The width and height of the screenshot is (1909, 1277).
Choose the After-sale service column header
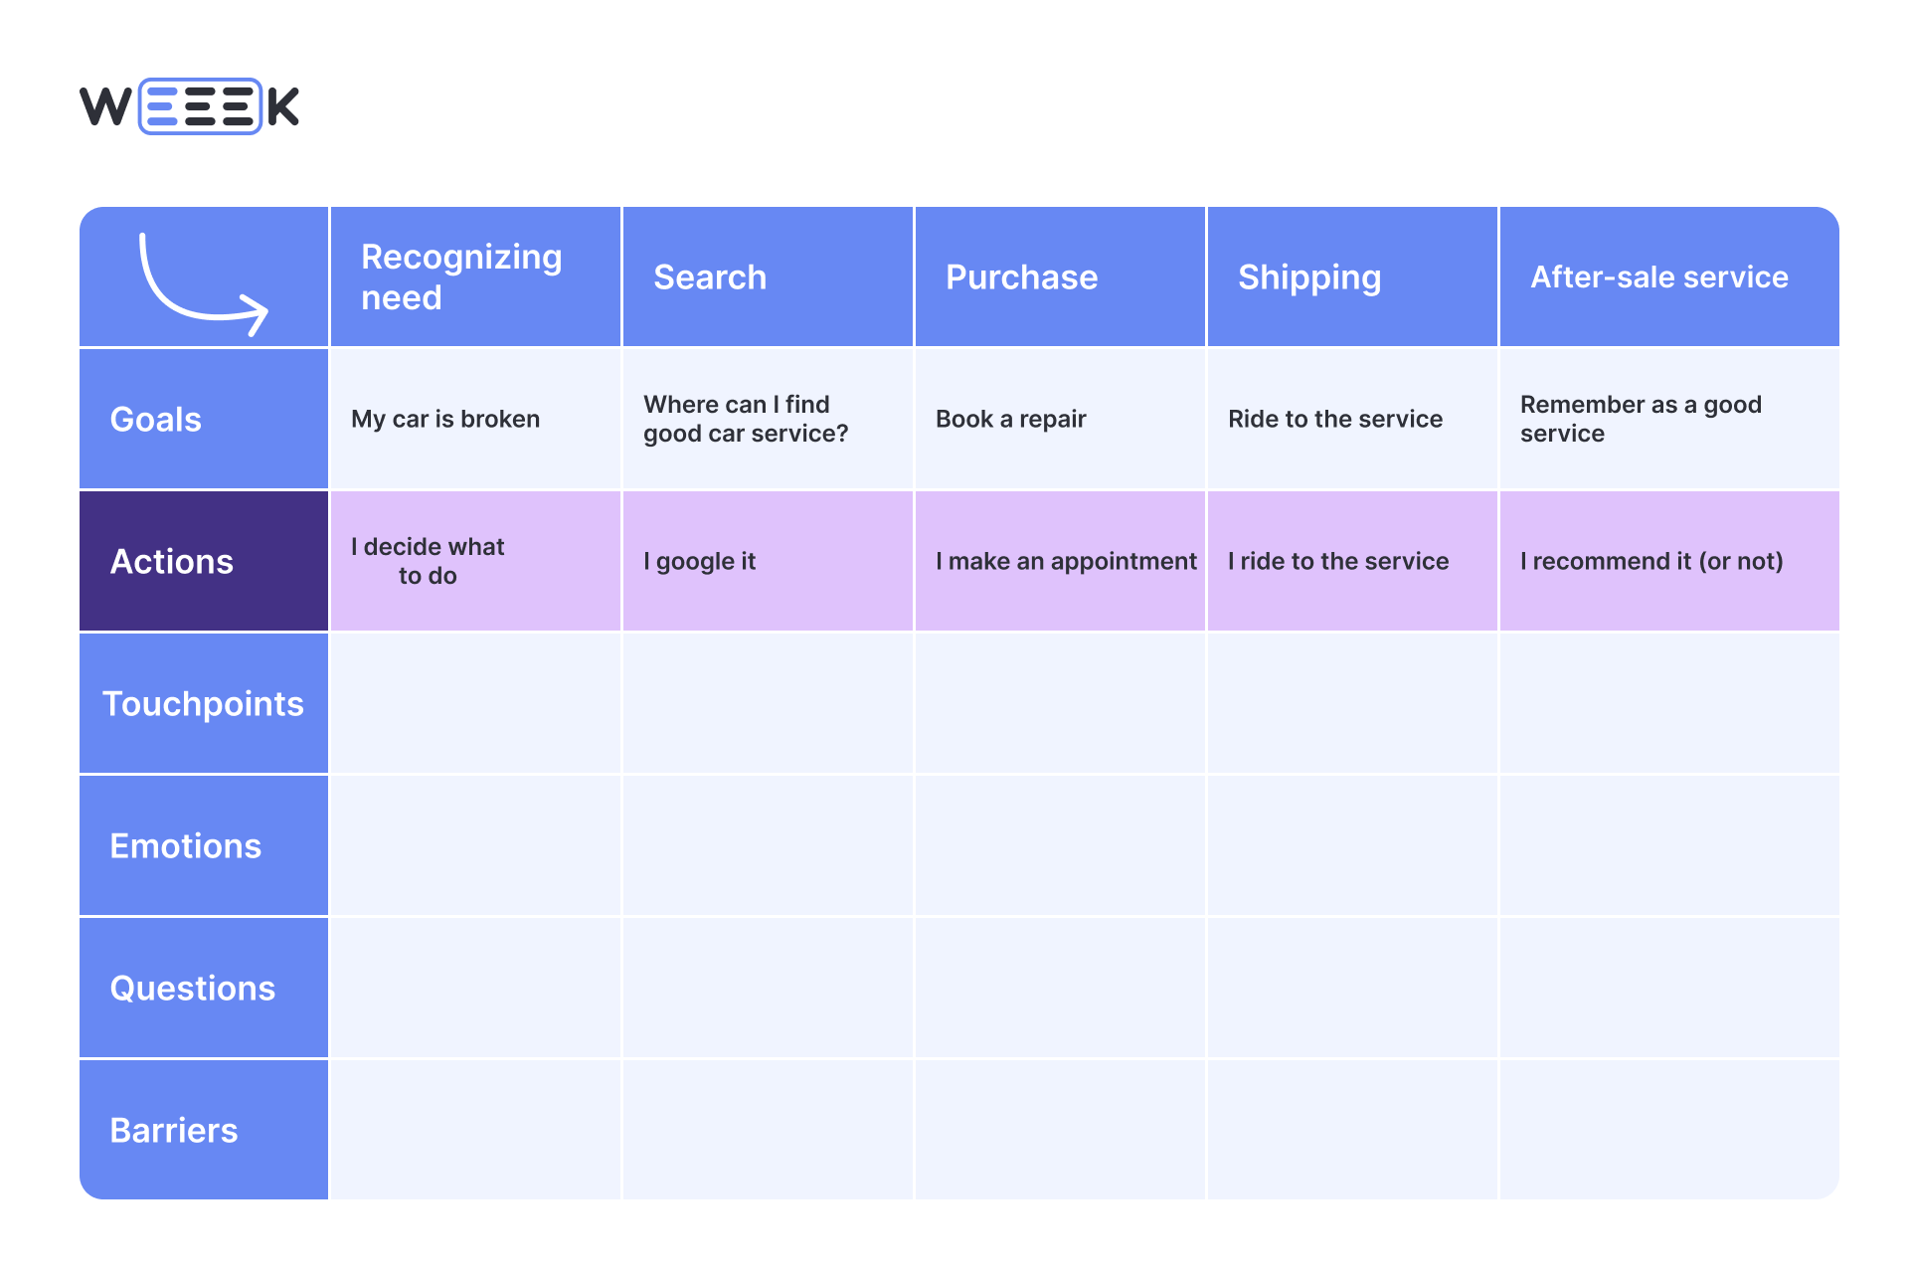(x=1658, y=277)
